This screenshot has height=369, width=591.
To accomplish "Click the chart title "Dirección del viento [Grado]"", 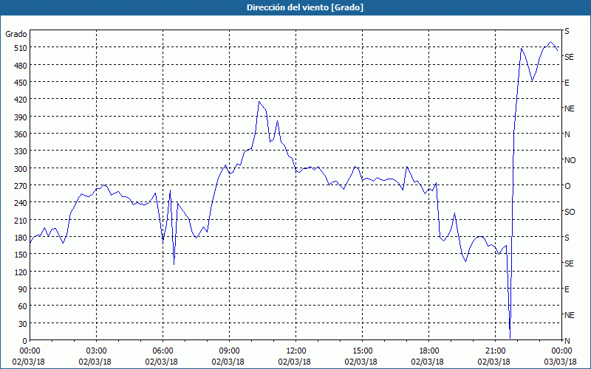I will [305, 7].
